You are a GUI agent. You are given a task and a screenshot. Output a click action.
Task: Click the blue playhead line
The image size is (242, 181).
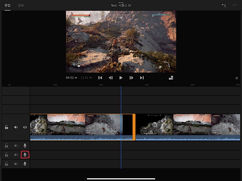pos(121,127)
